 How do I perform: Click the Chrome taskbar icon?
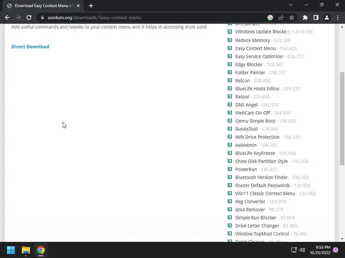click(41, 250)
